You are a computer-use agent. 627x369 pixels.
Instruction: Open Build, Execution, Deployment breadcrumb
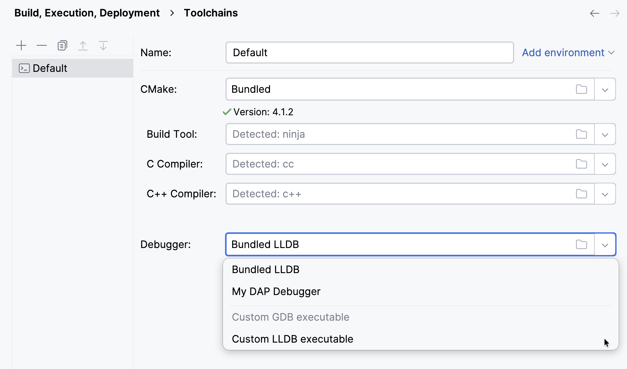tap(87, 12)
